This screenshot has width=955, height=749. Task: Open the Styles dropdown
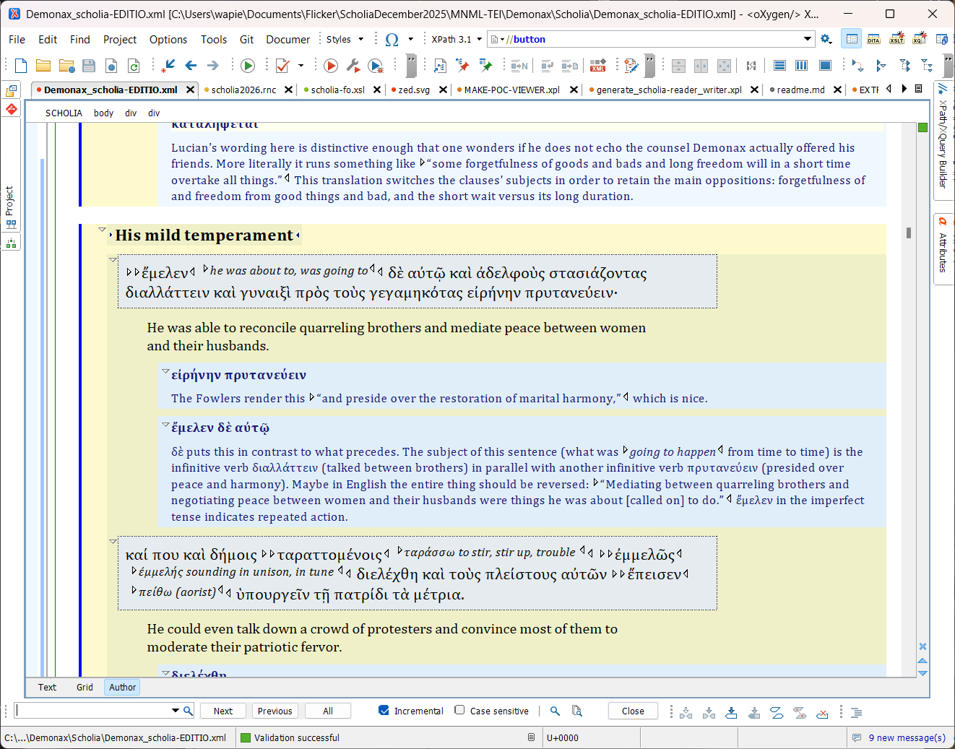[x=345, y=40]
